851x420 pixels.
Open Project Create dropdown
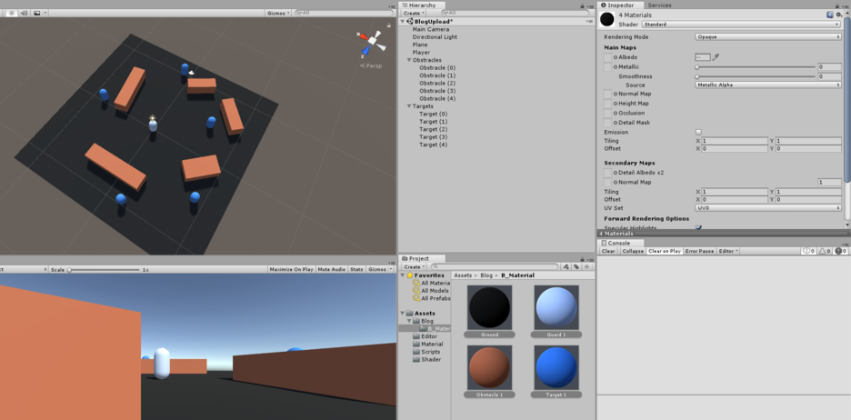414,267
